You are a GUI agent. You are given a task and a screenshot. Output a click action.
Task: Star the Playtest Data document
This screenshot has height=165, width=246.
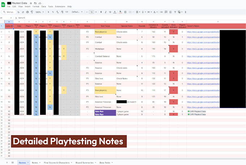point(31,3)
